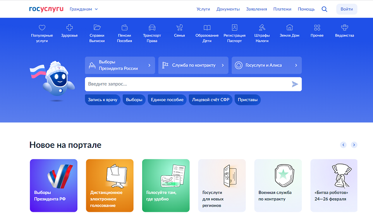Select the Приставы quick chip

coord(248,100)
